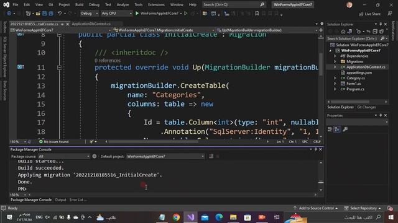The width and height of the screenshot is (398, 223).
Task: Open the Any CPU platform dropdown
Action: tap(116, 14)
